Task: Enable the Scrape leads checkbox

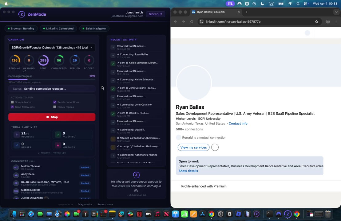Action: tap(12, 102)
